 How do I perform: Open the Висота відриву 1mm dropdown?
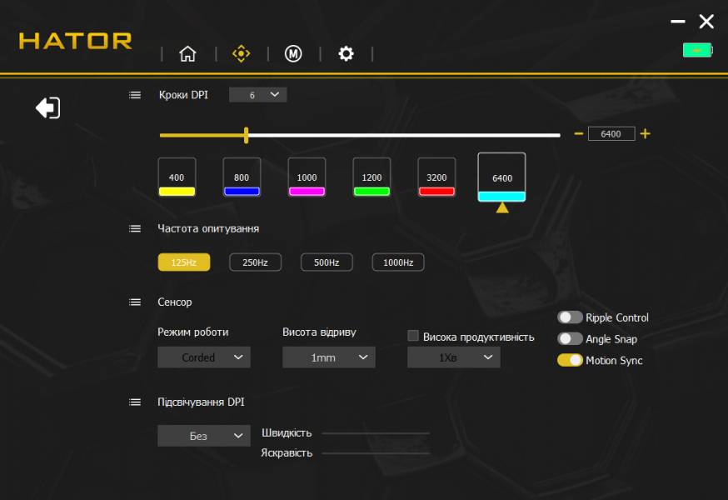(329, 357)
